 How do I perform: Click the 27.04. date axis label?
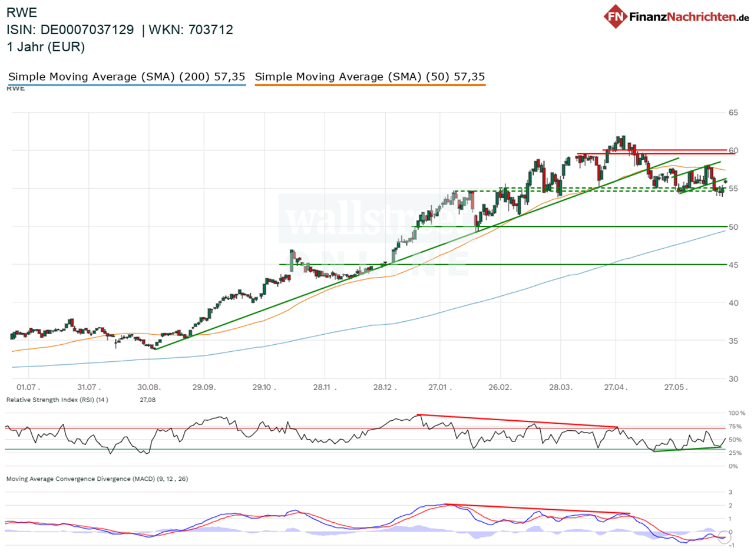click(x=616, y=388)
